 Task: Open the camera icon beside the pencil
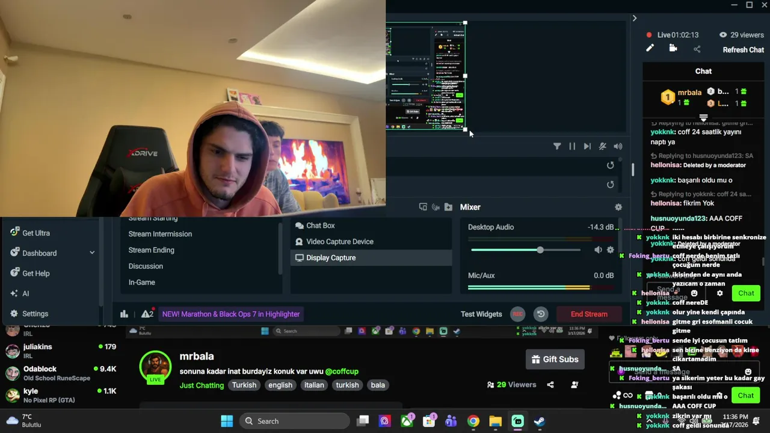(673, 49)
